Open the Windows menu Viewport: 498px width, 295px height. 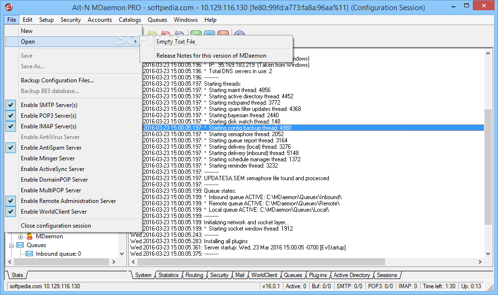coord(186,20)
